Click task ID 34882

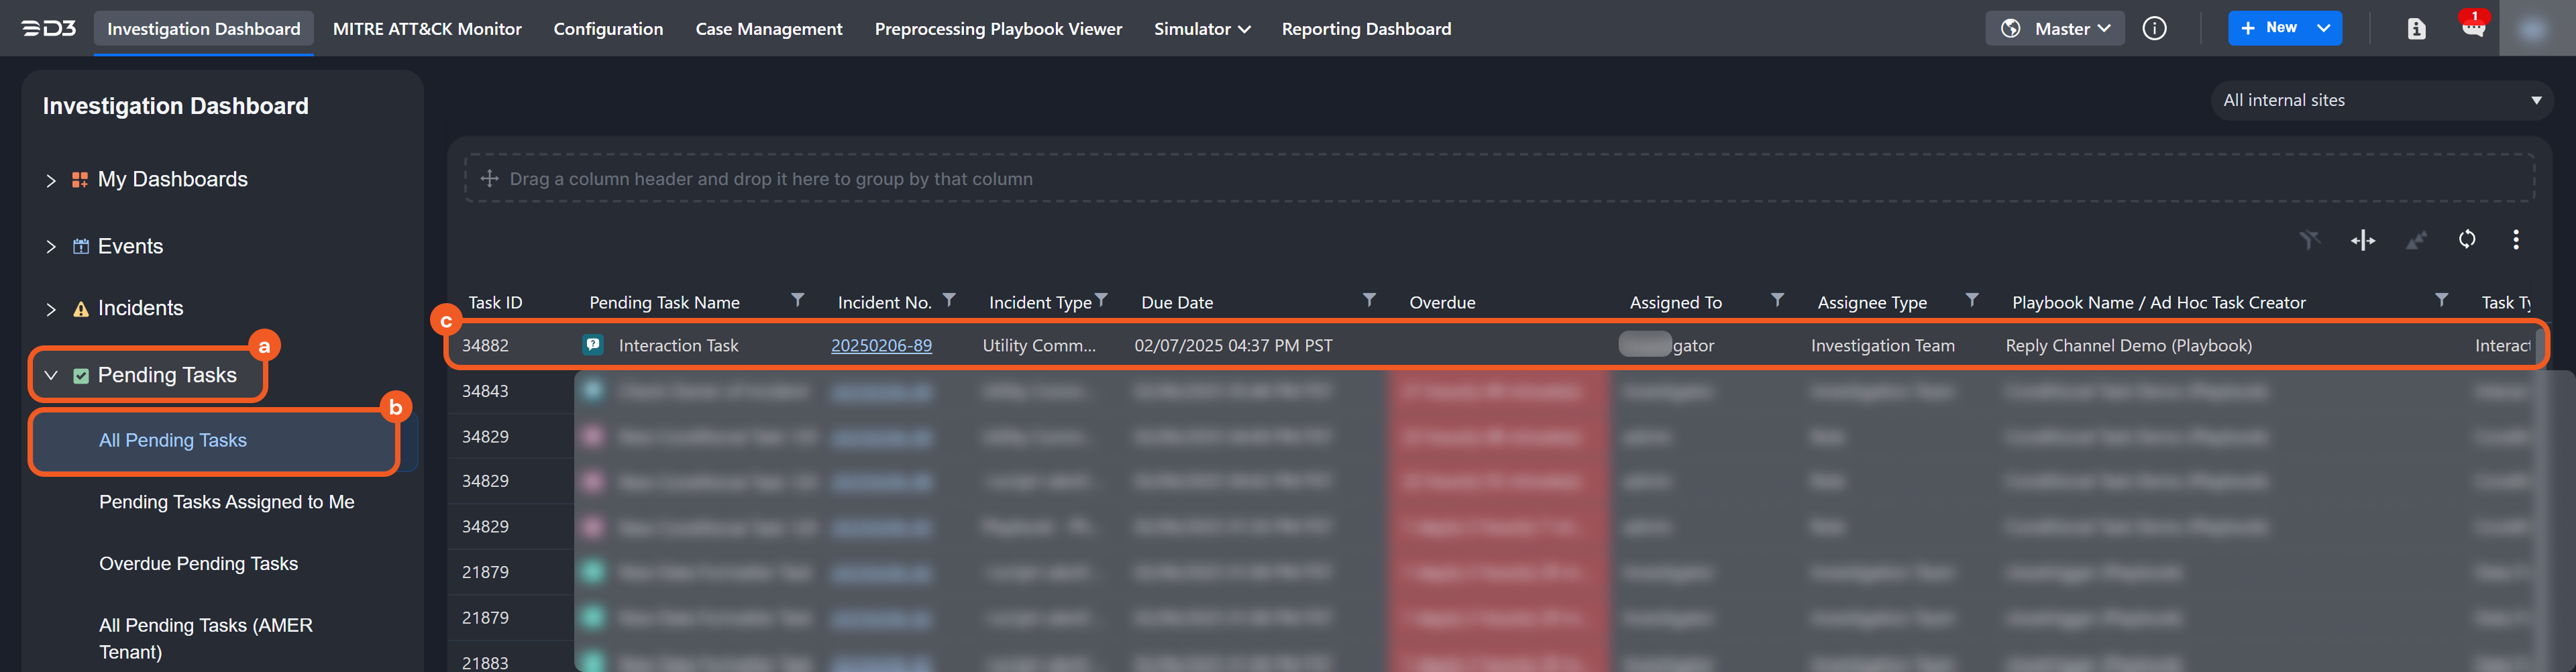click(x=485, y=346)
